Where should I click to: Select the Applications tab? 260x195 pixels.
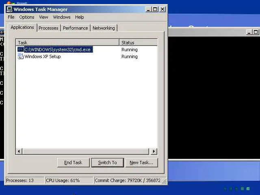tap(22, 27)
